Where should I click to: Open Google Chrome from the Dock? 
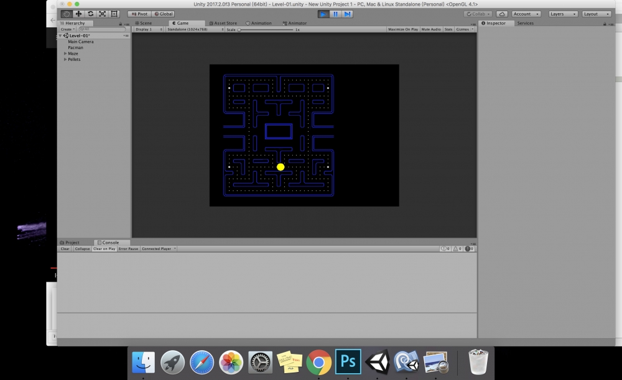pos(318,362)
